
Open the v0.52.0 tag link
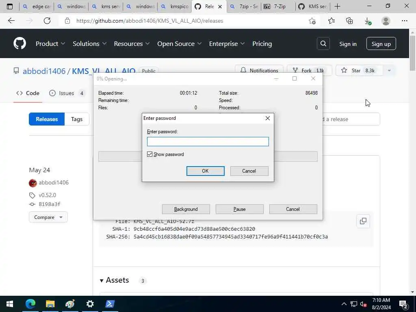point(47,195)
